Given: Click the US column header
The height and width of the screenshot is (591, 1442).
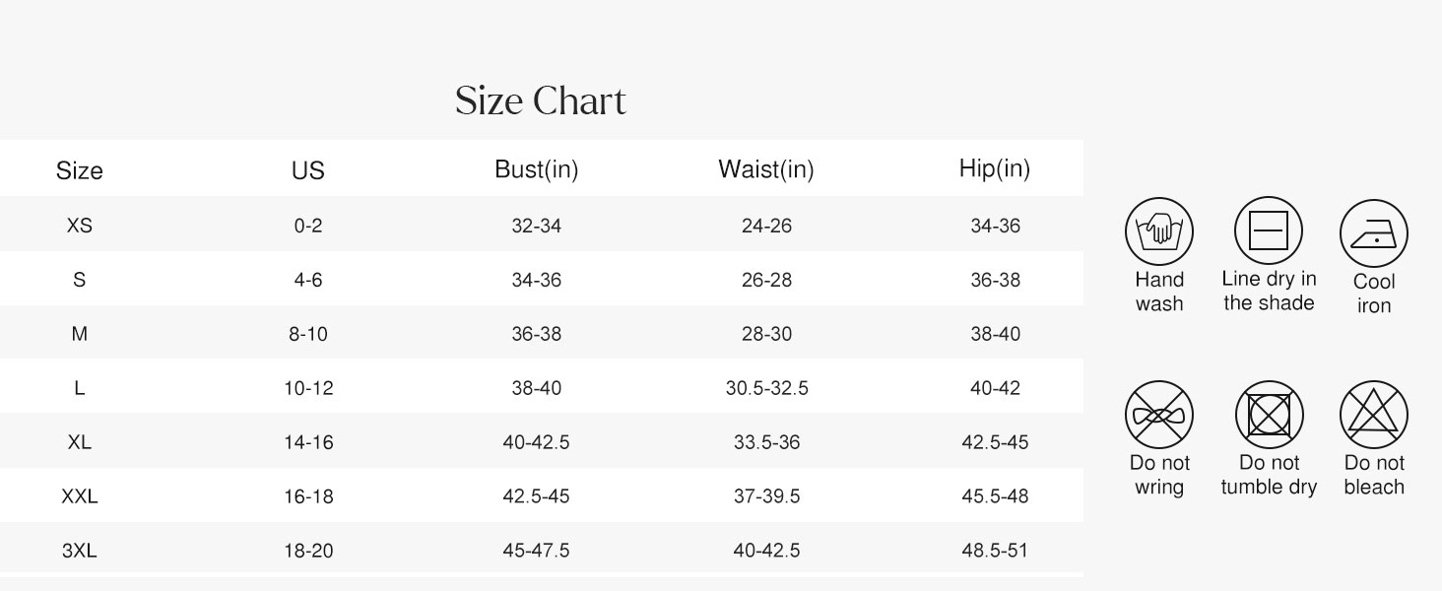Looking at the screenshot, I should tap(308, 170).
